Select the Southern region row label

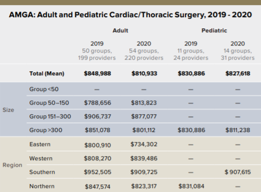(x=42, y=172)
